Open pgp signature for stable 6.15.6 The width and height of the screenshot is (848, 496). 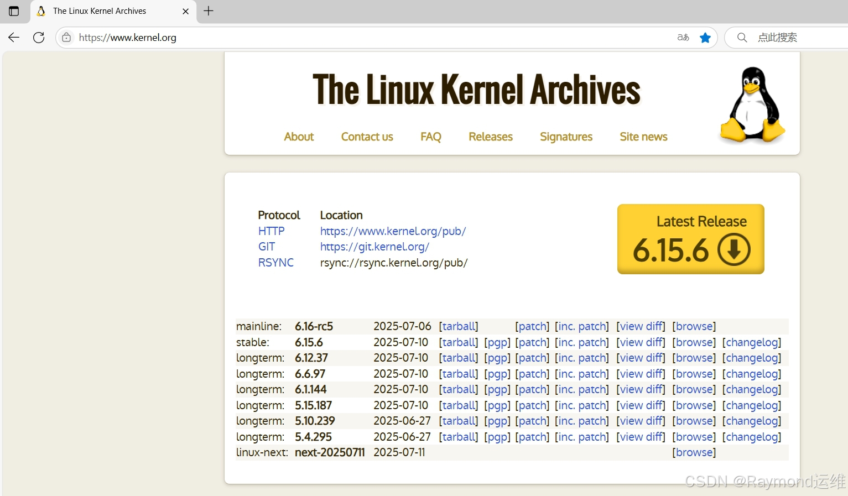[497, 342]
